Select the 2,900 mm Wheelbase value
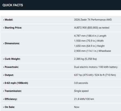 point(92,51)
